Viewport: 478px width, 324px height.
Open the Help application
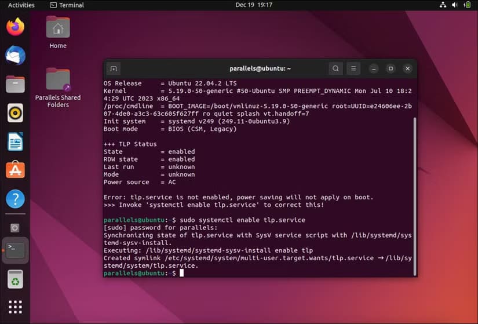[15, 199]
